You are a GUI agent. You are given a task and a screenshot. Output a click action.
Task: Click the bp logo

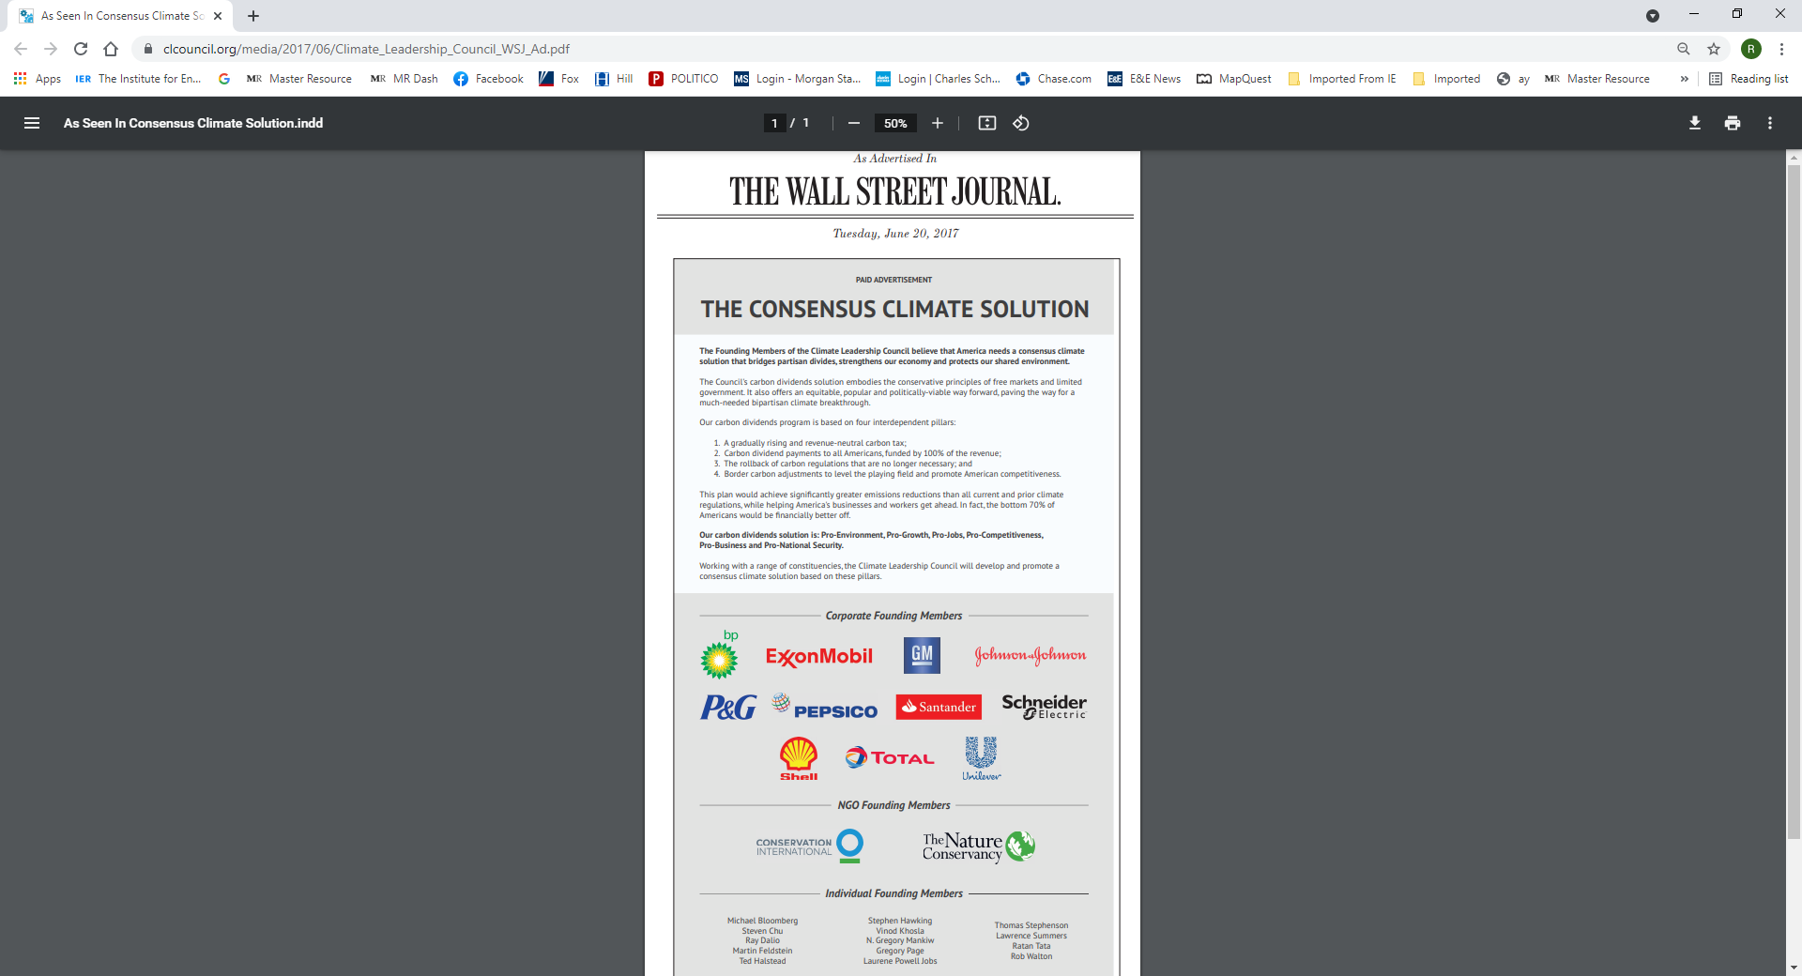[x=720, y=654]
